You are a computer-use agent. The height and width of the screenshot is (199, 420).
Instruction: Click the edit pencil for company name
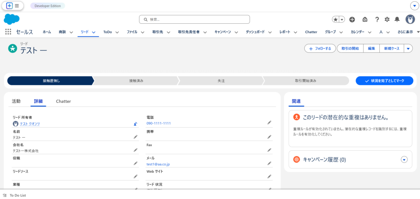click(x=135, y=150)
